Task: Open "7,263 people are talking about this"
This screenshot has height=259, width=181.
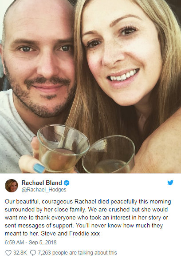Action: (77, 253)
